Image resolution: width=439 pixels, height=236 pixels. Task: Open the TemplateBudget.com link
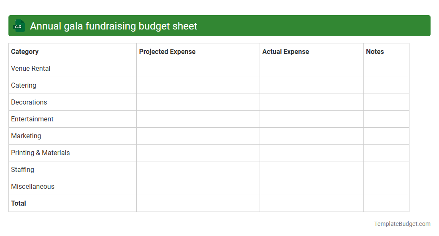pos(402,224)
